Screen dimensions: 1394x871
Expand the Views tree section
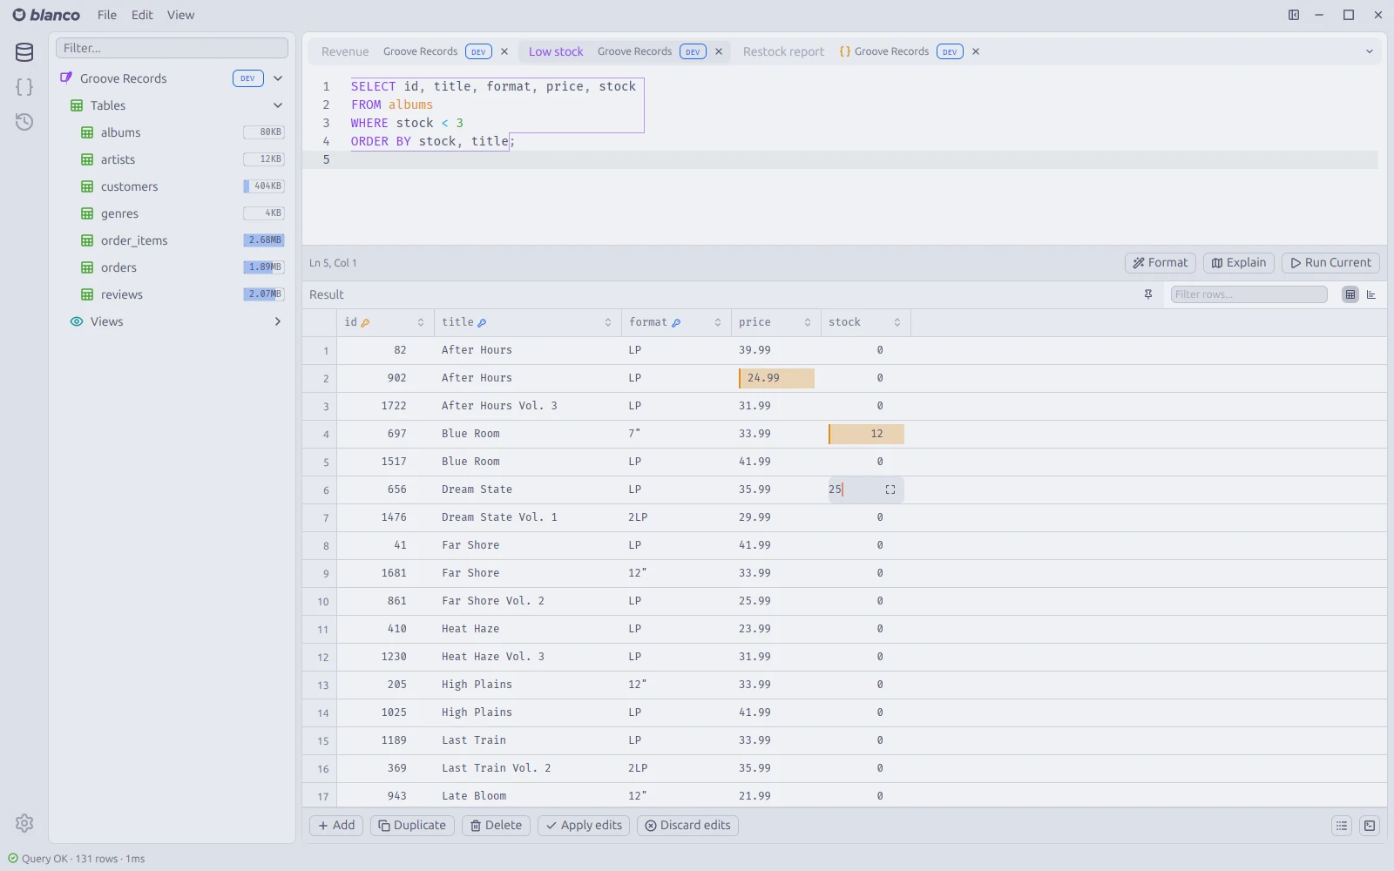point(278,321)
